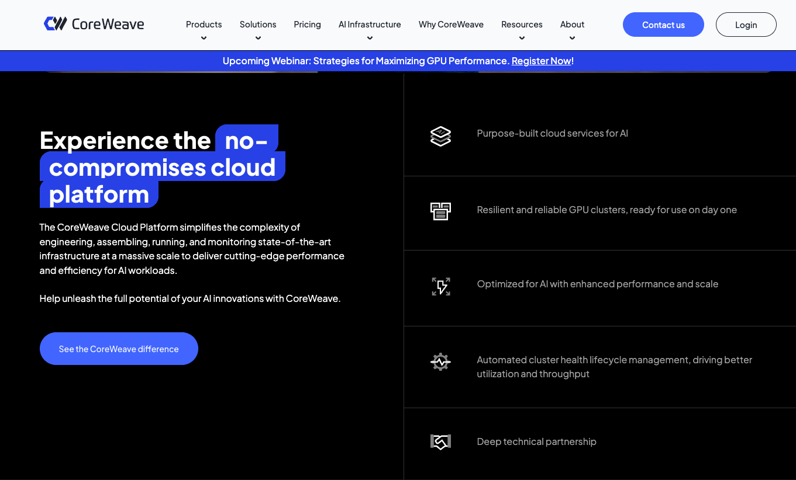796x480 pixels.
Task: Click the Login button
Action: (x=746, y=25)
